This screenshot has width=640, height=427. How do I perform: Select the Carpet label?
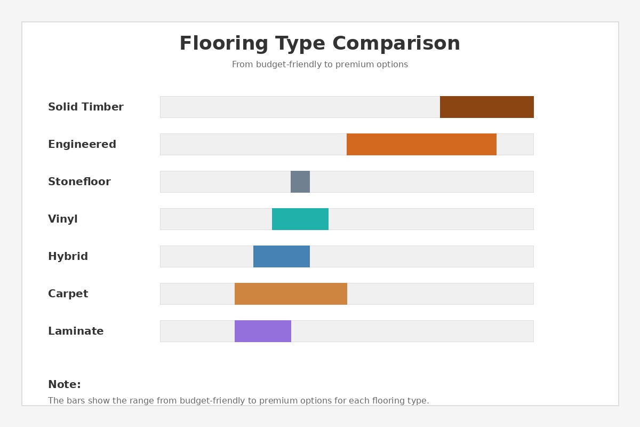coord(68,294)
